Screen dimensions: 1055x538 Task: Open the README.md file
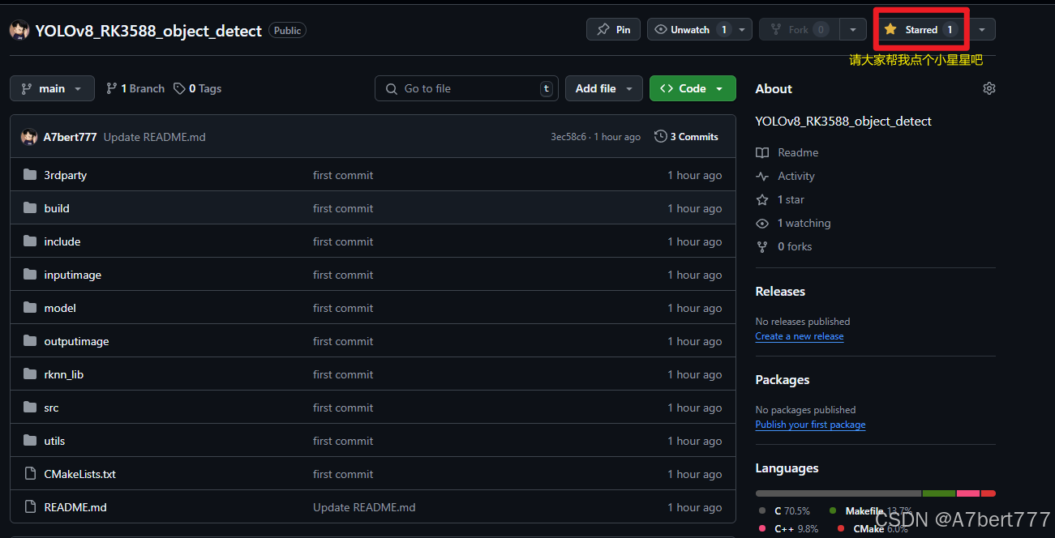point(75,507)
